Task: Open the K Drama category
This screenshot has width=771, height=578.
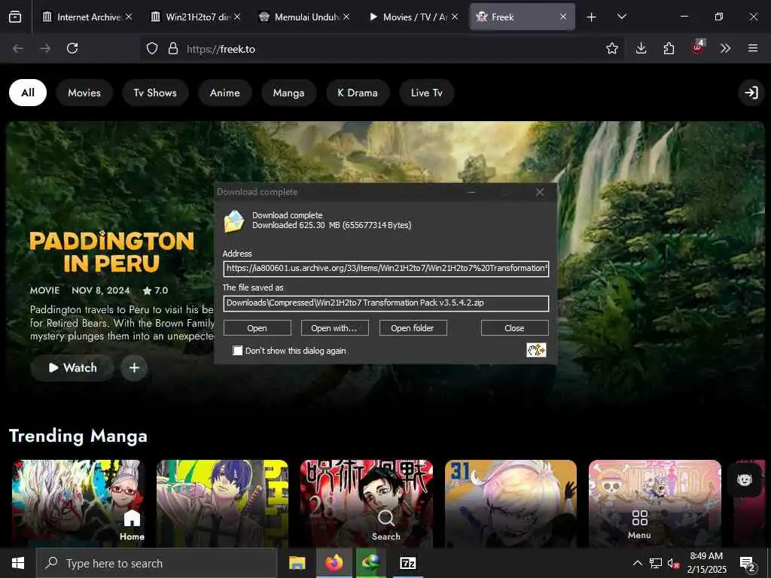Action: click(x=358, y=93)
